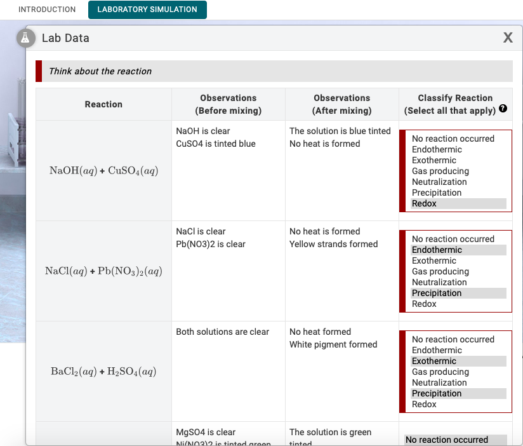Deselect Precipitation for BaCl2 + H2SO4

(x=458, y=394)
